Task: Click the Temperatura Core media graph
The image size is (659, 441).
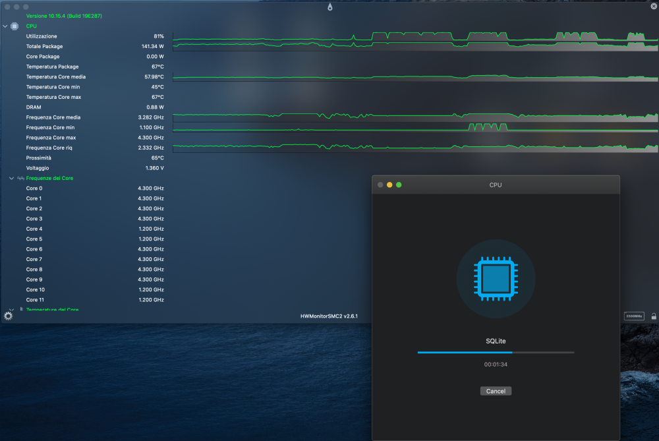Action: [415, 76]
